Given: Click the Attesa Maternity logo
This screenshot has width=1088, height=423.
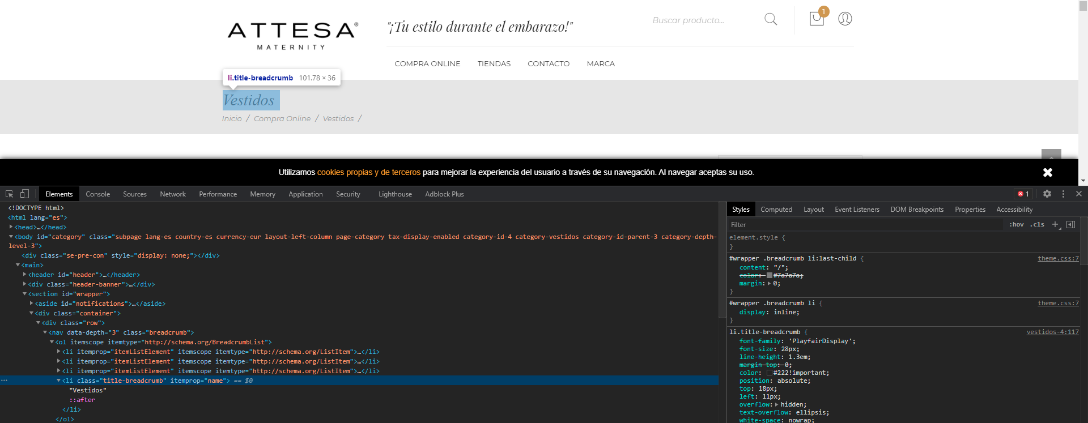Looking at the screenshot, I should point(293,36).
